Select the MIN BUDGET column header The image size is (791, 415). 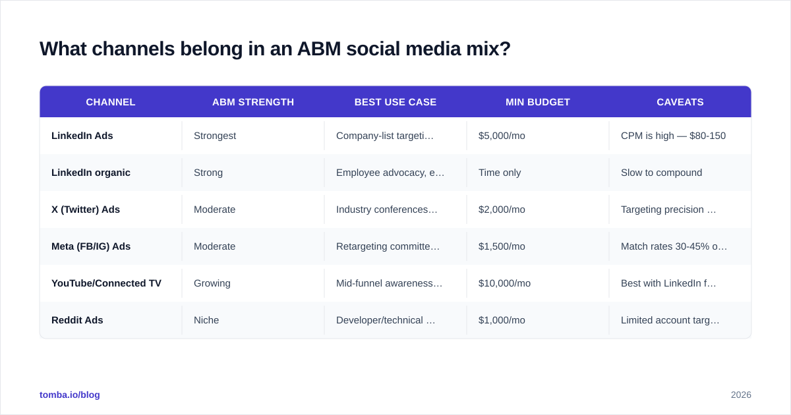(538, 102)
